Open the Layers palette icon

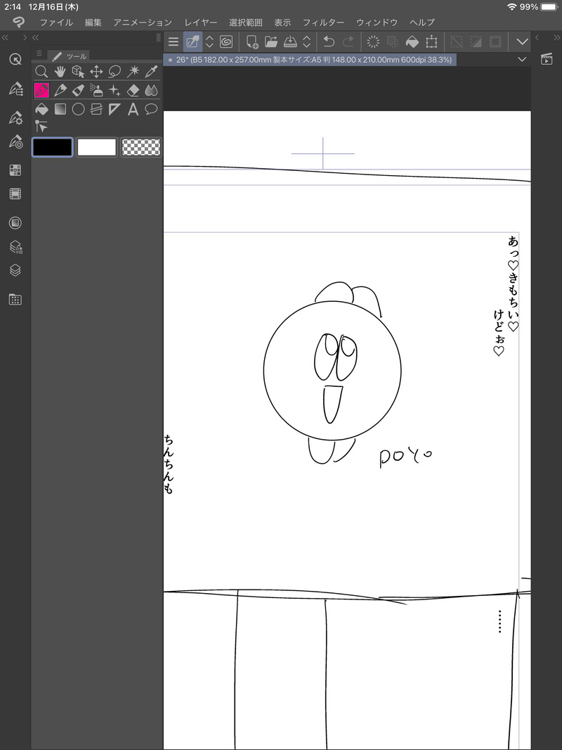15,270
